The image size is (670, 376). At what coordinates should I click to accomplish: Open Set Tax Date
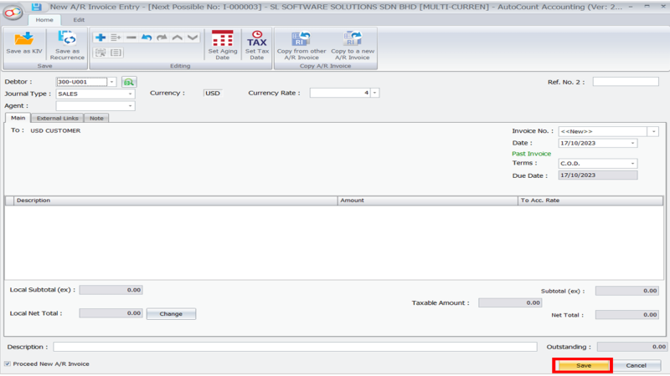click(x=257, y=45)
